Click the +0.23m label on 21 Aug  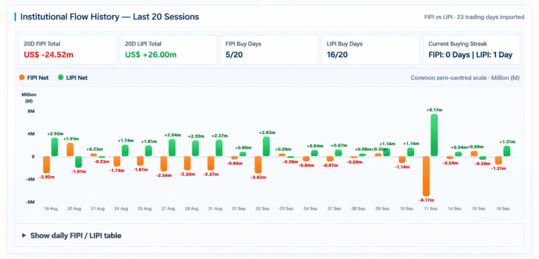point(95,150)
